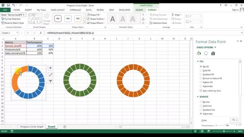Select the No line border option
The height and width of the screenshot is (137, 244).
click(x=201, y=102)
